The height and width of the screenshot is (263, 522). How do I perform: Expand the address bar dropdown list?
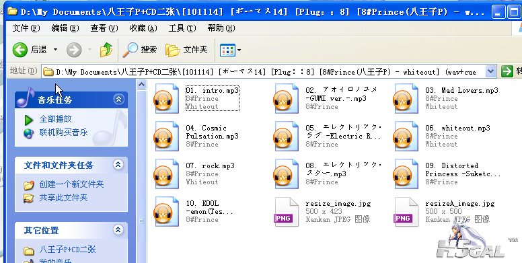click(x=490, y=71)
